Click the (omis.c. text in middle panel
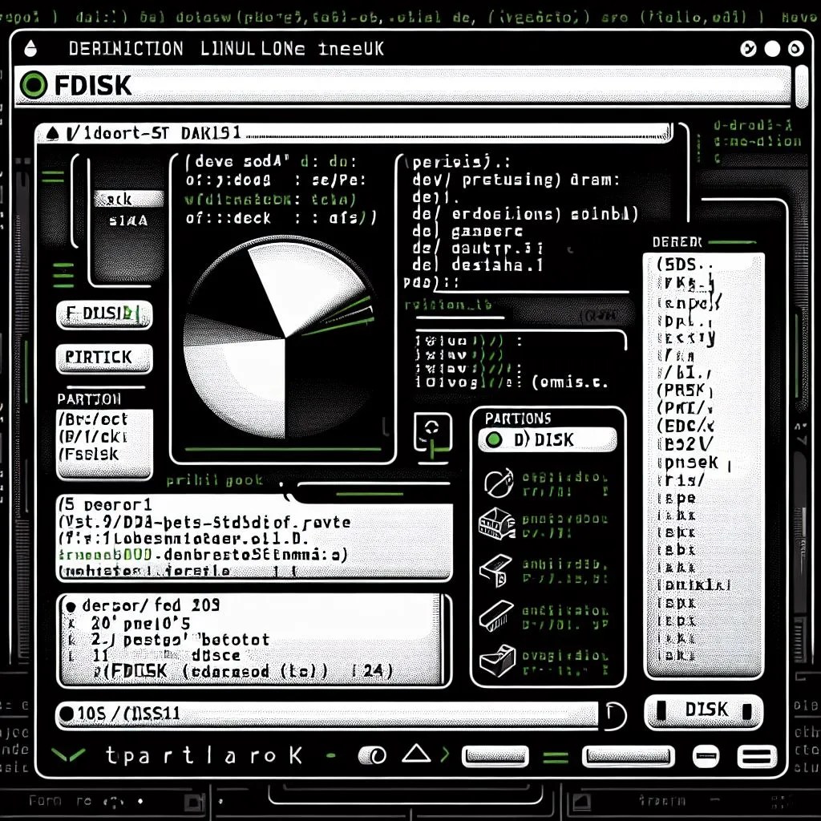The height and width of the screenshot is (821, 821). click(570, 382)
